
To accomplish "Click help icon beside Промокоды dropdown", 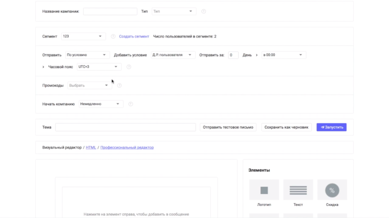I will click(119, 86).
